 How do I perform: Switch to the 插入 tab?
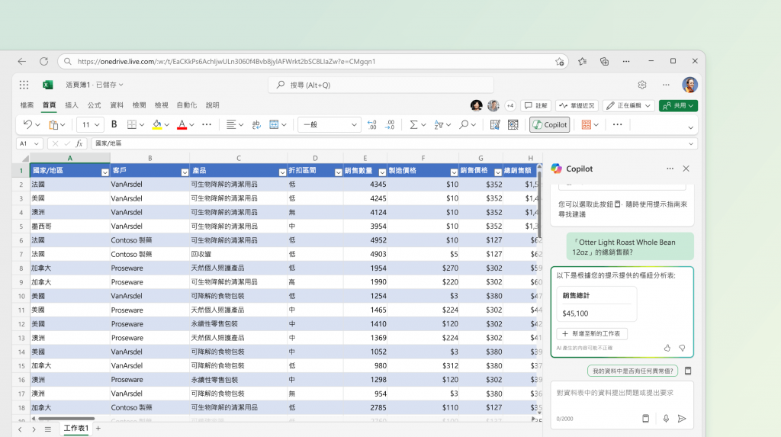pos(72,105)
